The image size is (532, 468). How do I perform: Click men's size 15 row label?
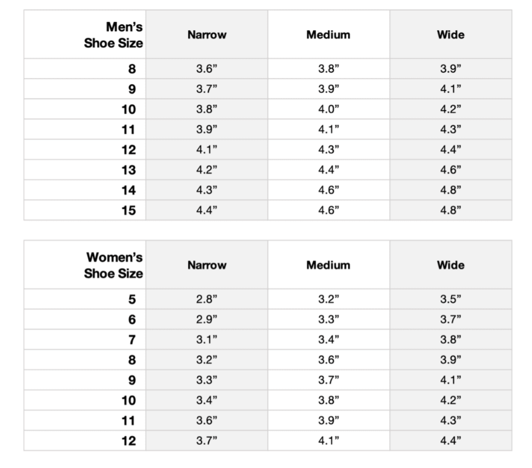[128, 210]
